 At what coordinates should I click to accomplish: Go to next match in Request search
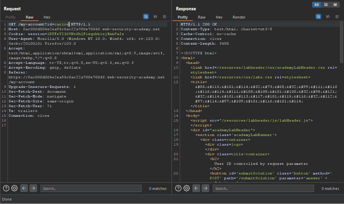pos(33,188)
